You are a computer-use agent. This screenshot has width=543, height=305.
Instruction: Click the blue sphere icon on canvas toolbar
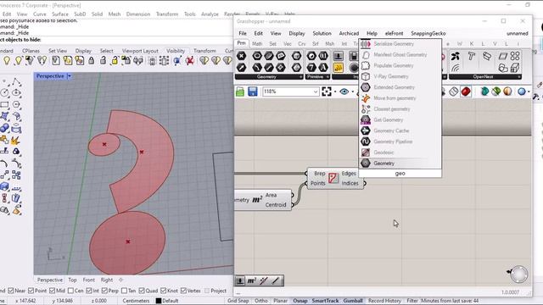522,91
